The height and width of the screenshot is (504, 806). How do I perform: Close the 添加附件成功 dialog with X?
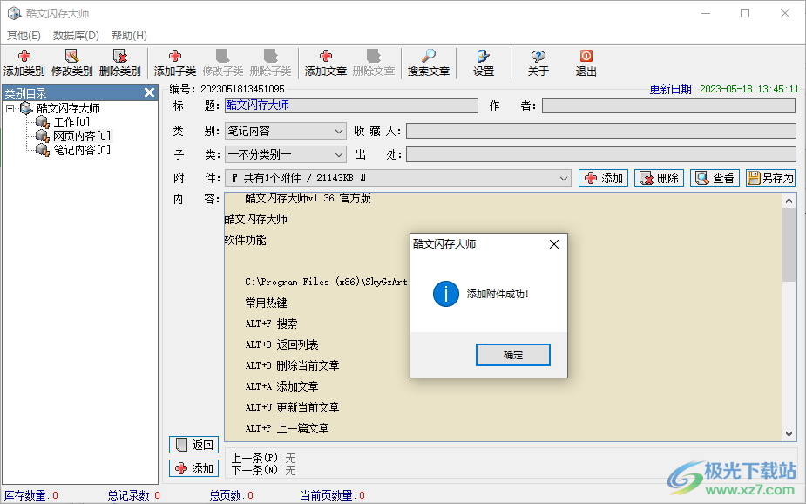coord(553,244)
